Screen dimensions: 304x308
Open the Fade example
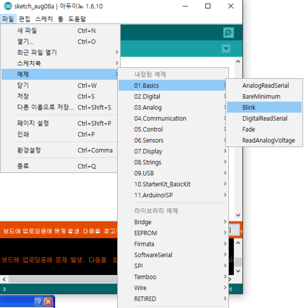click(x=264, y=129)
